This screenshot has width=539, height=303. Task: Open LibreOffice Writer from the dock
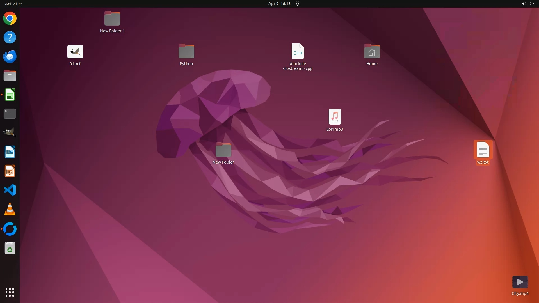coord(10,152)
